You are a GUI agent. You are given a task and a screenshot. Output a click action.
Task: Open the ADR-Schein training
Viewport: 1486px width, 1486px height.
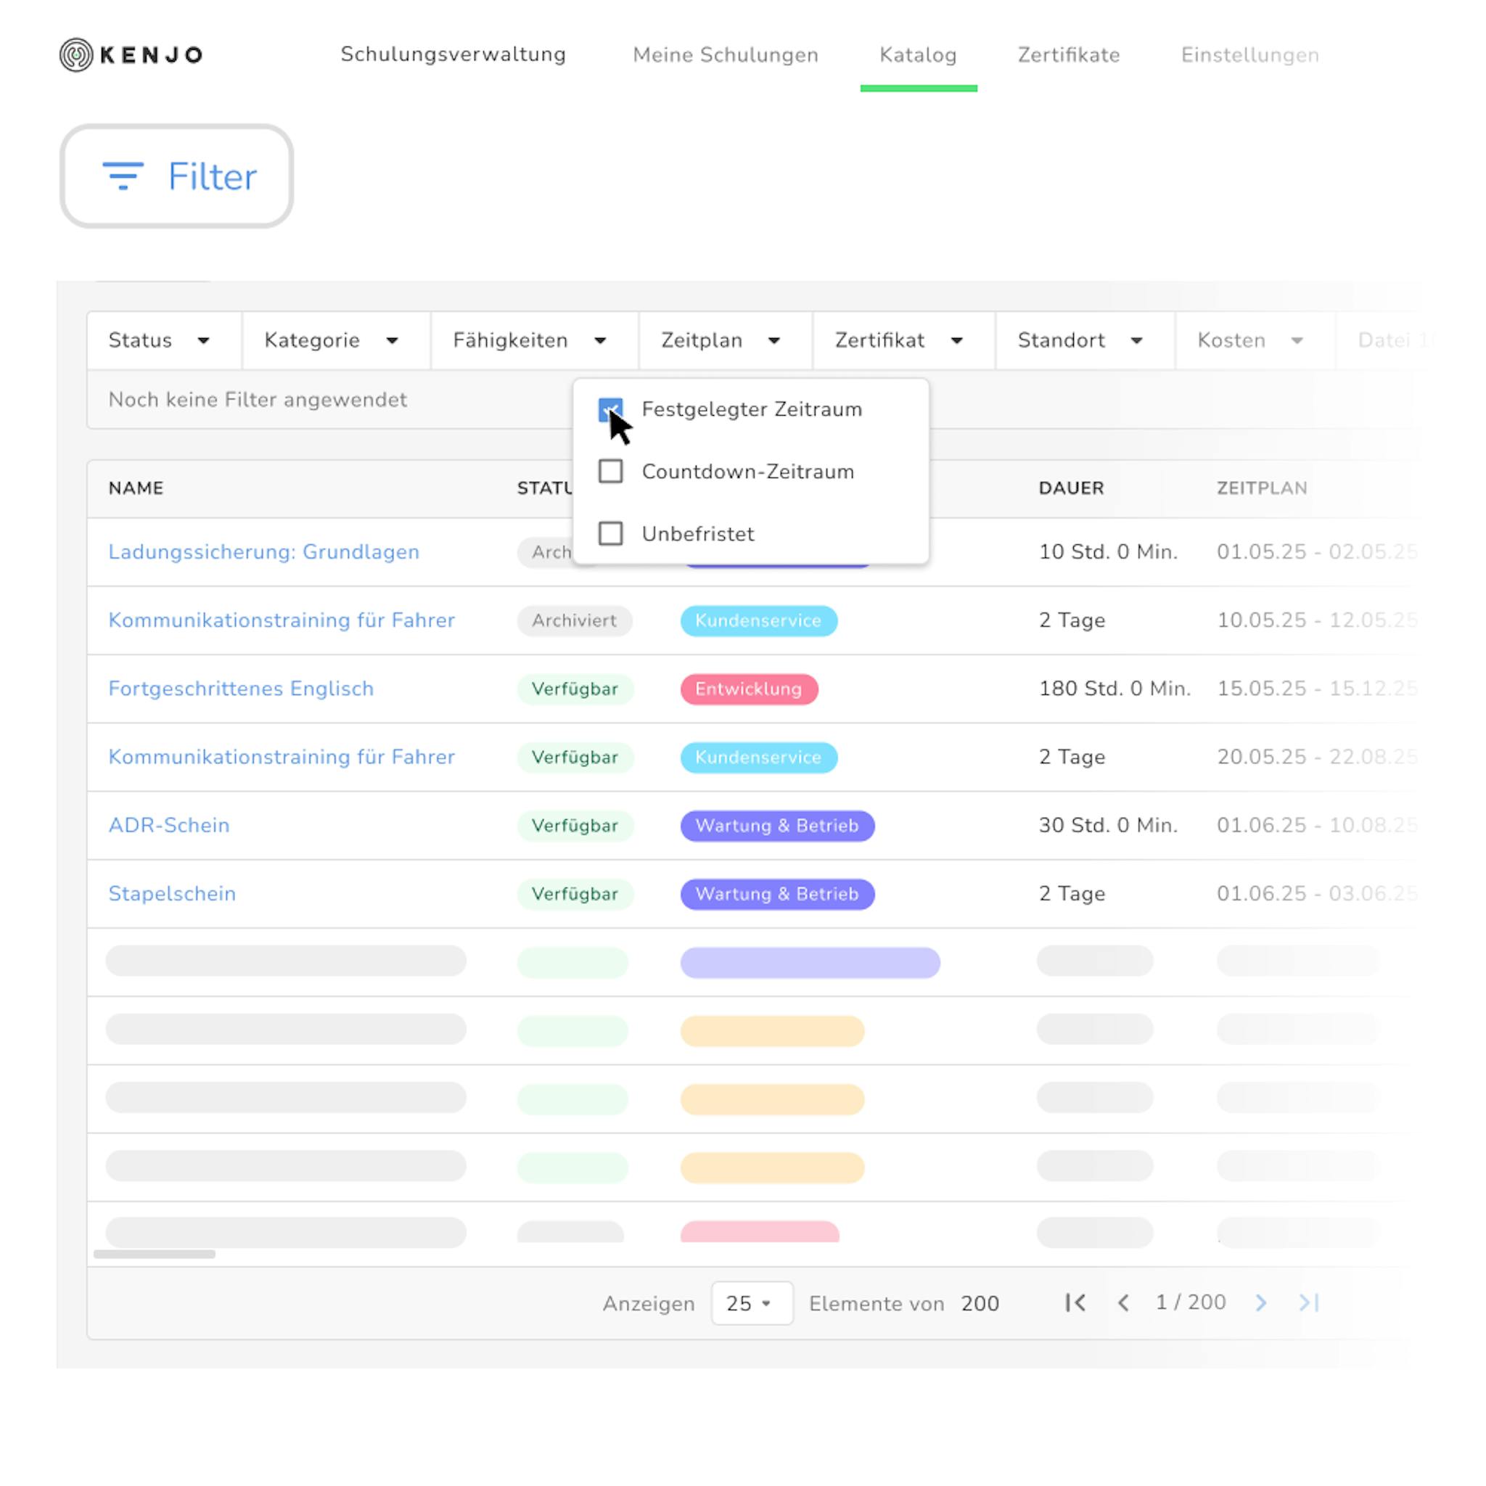click(x=169, y=825)
